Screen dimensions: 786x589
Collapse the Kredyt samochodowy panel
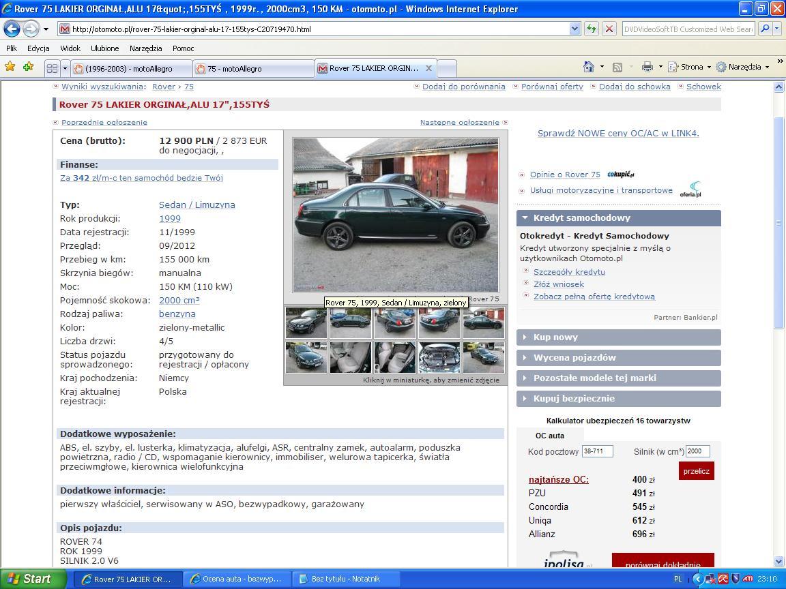click(618, 218)
